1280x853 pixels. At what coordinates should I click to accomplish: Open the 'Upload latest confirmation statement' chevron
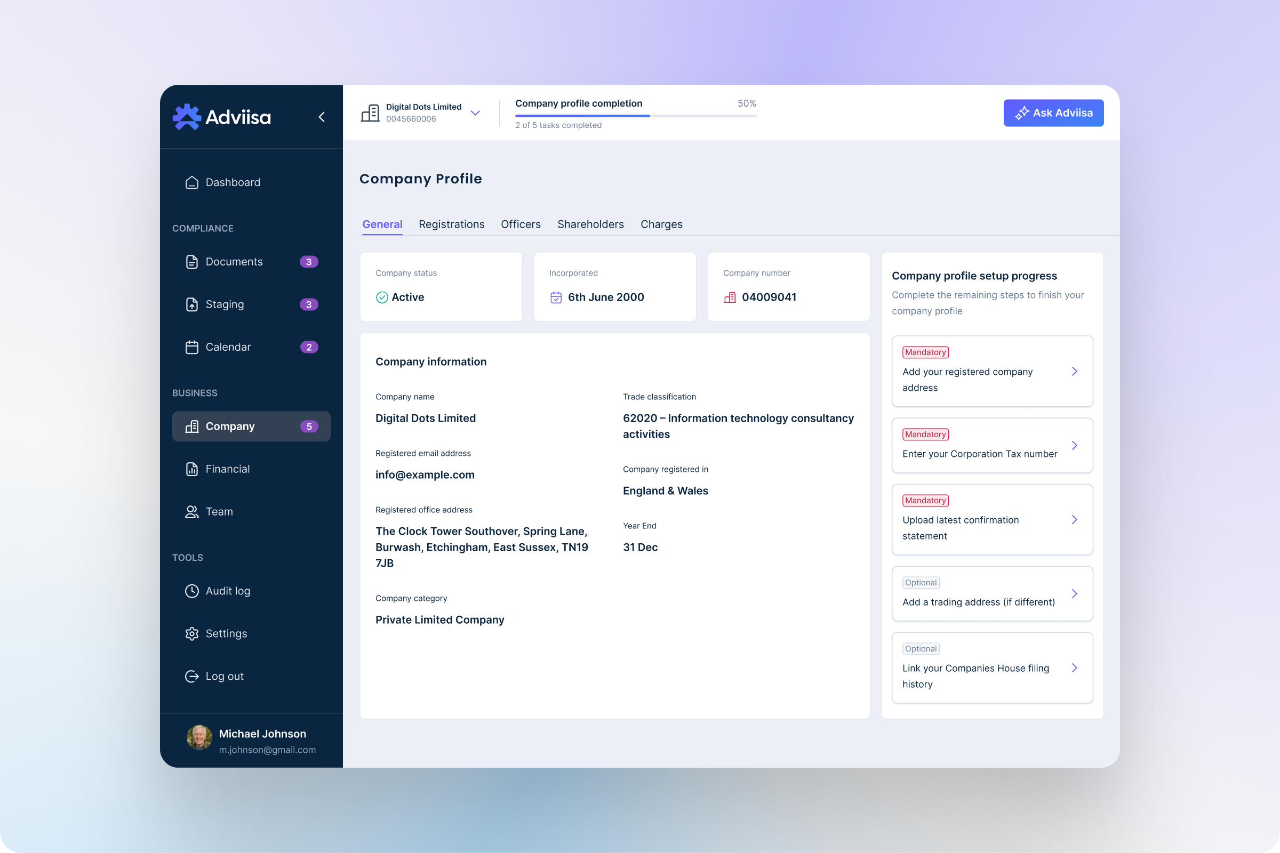click(x=1074, y=519)
